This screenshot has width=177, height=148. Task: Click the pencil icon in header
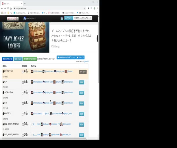tap(62, 18)
